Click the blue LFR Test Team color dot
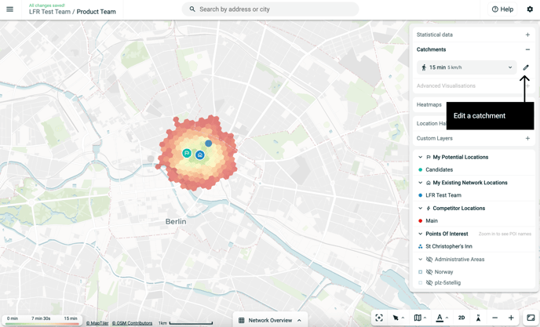 tap(420, 195)
